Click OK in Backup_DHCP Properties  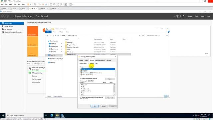(95, 106)
